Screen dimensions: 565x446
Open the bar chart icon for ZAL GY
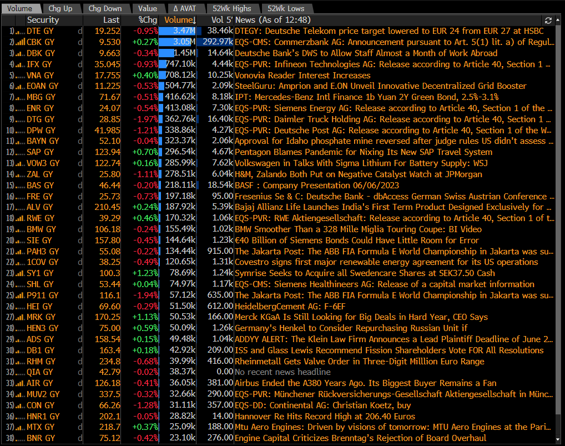click(20, 174)
